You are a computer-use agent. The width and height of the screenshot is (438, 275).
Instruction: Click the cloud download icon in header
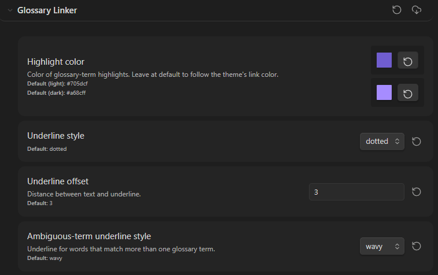[x=417, y=10]
